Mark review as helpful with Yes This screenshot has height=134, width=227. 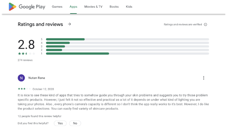pos(60,123)
